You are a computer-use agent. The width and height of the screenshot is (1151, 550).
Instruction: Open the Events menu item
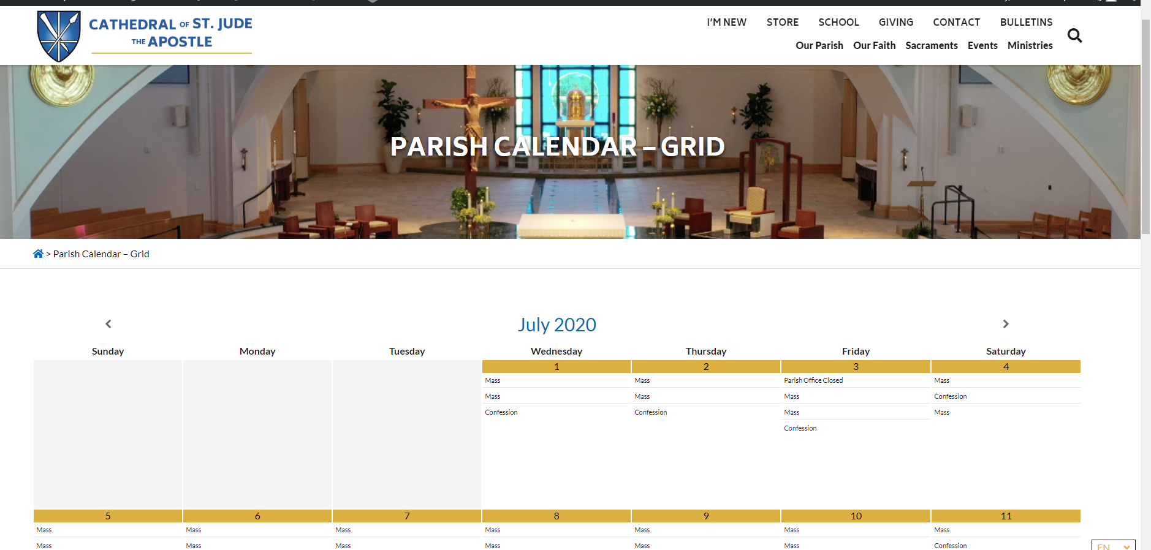[982, 45]
